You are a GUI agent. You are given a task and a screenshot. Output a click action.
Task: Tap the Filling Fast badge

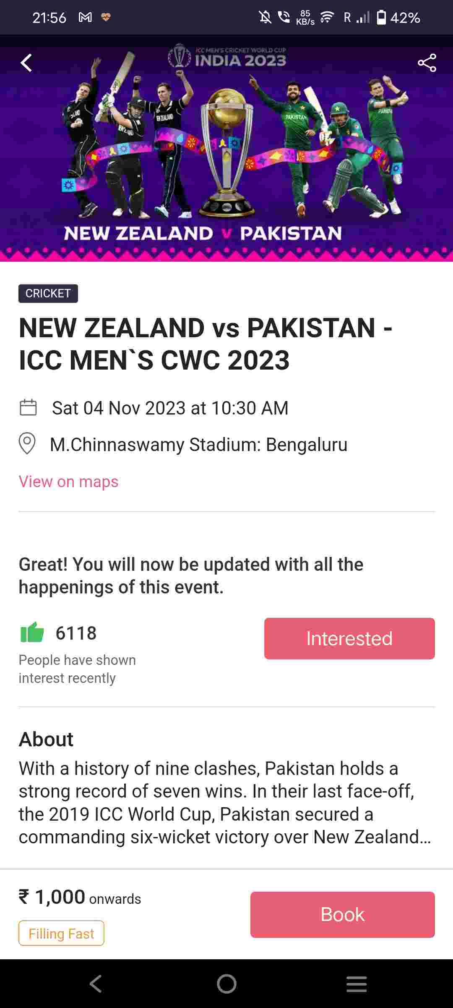tap(61, 933)
